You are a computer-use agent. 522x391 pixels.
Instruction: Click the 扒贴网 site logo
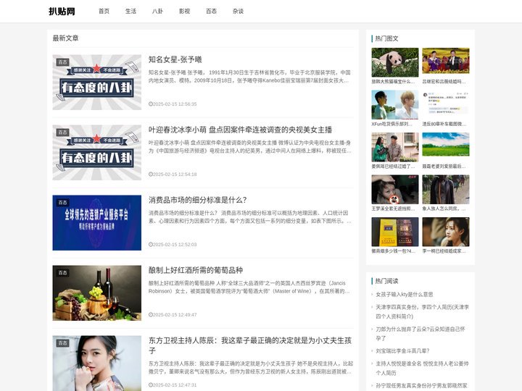[62, 12]
